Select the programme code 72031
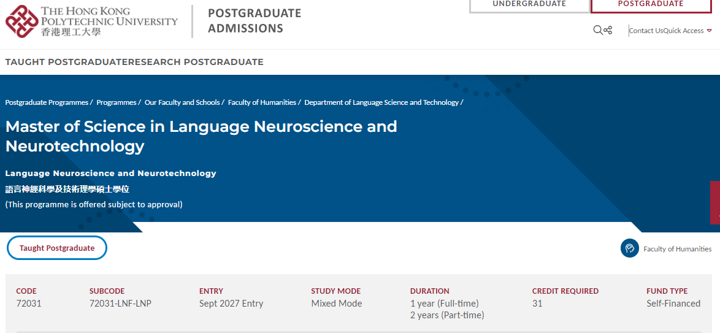 [28, 304]
